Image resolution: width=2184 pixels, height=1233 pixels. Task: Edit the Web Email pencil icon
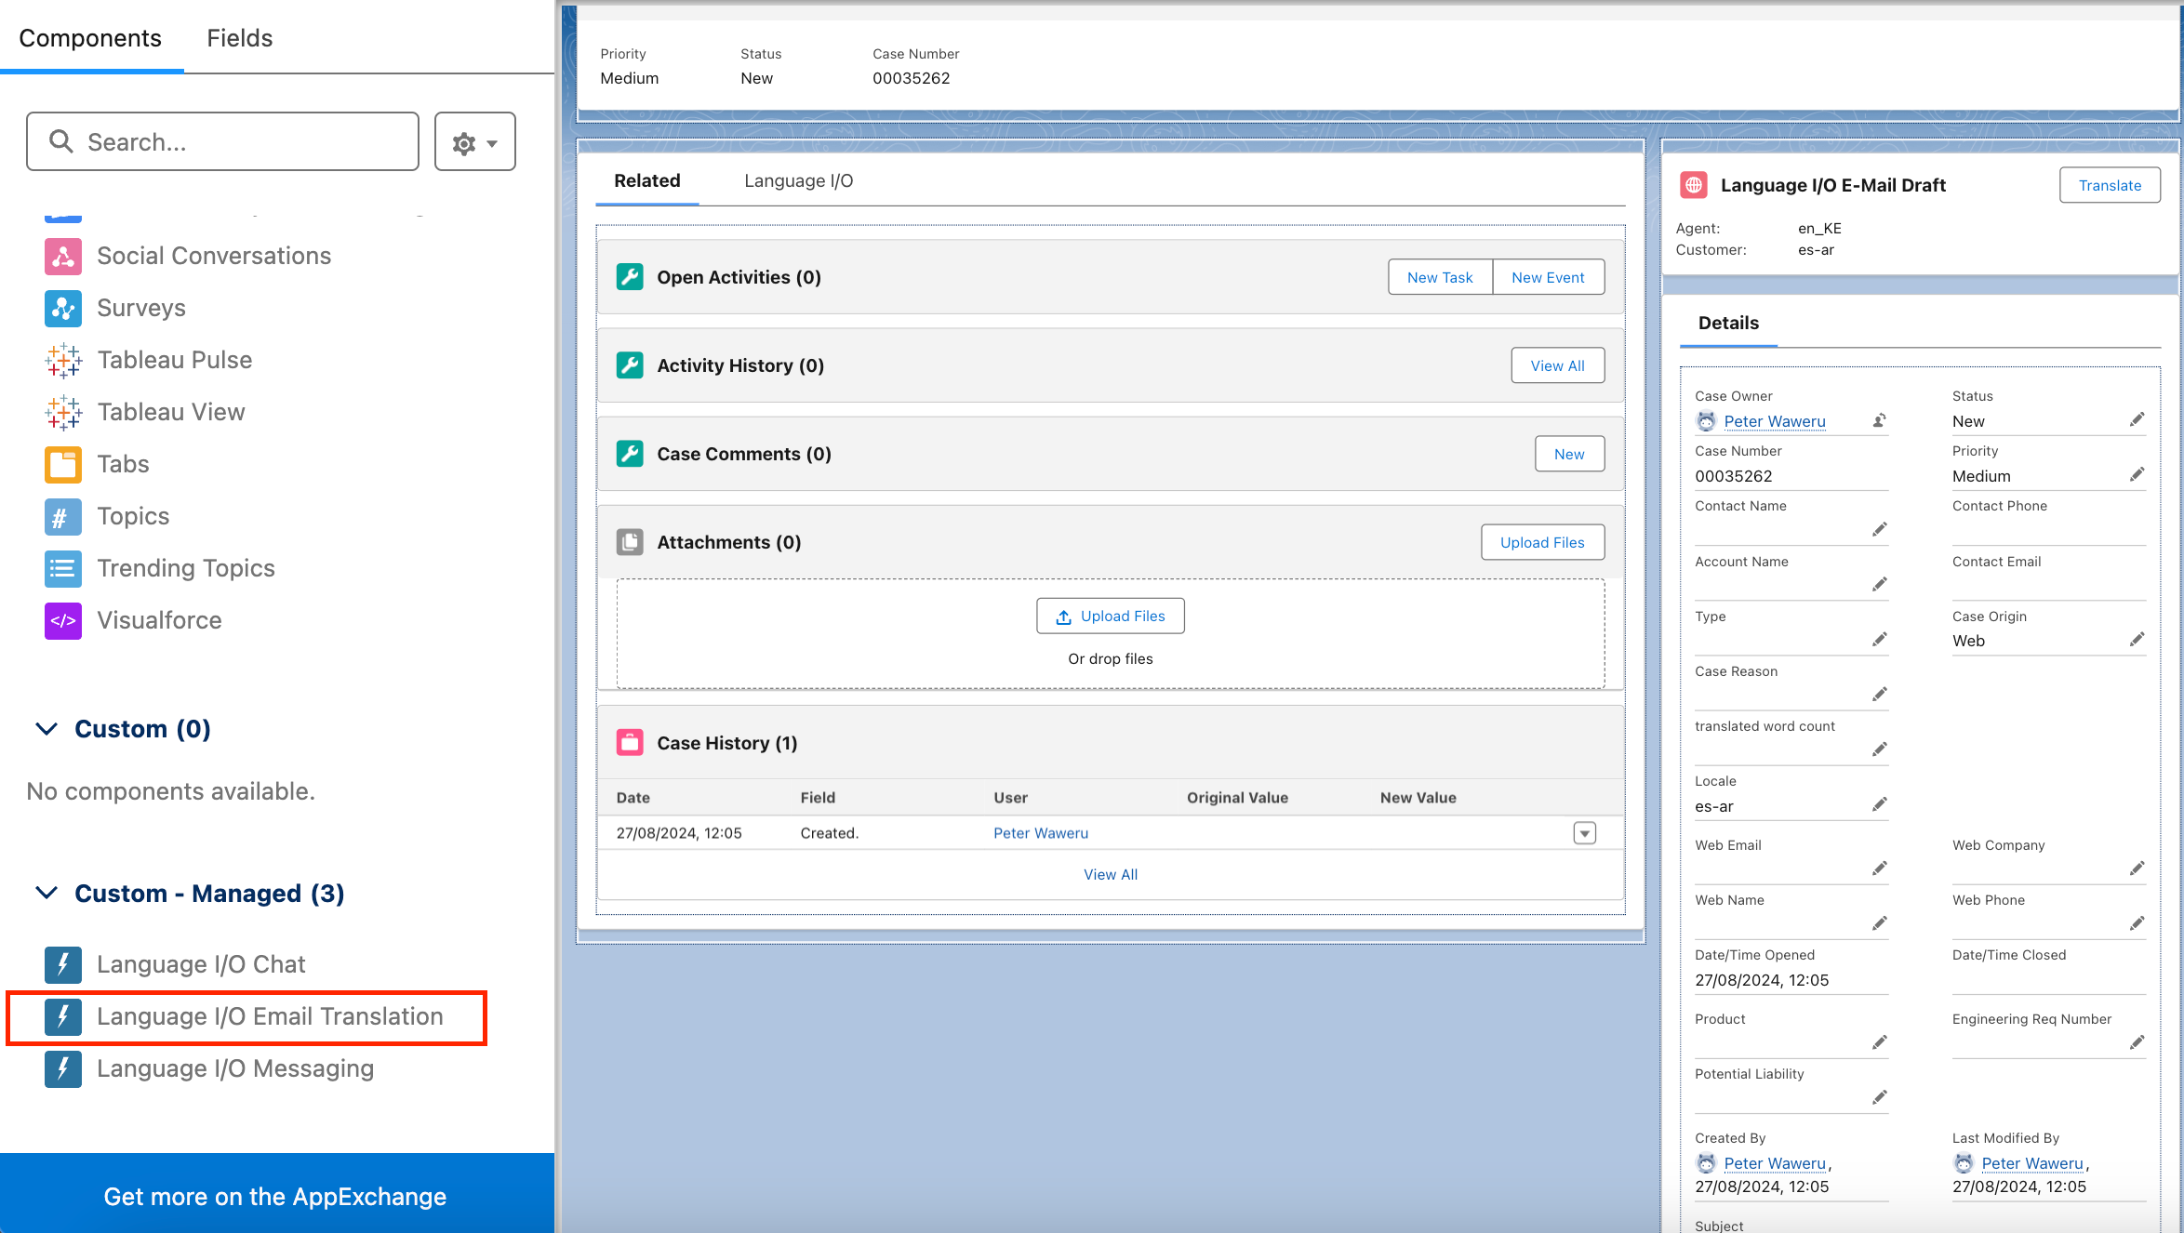tap(1879, 868)
